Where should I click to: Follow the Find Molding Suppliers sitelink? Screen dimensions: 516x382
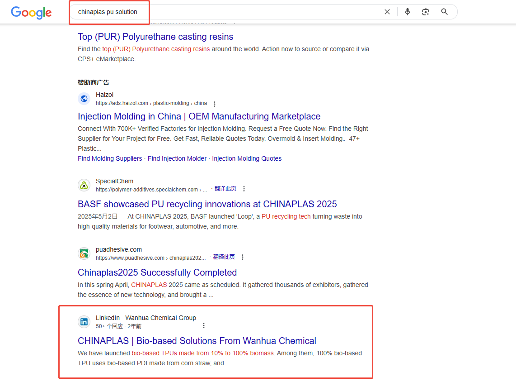coord(110,158)
